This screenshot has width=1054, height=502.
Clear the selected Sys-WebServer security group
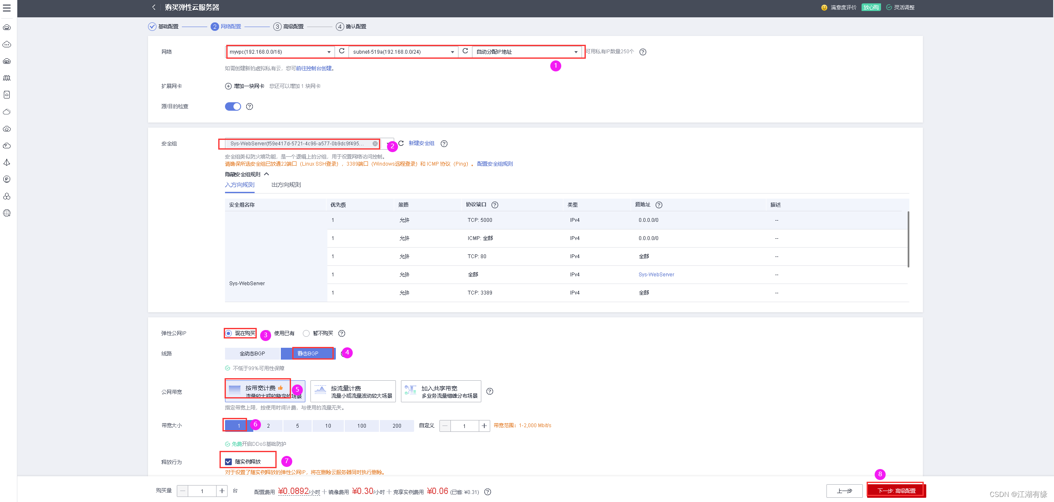375,144
